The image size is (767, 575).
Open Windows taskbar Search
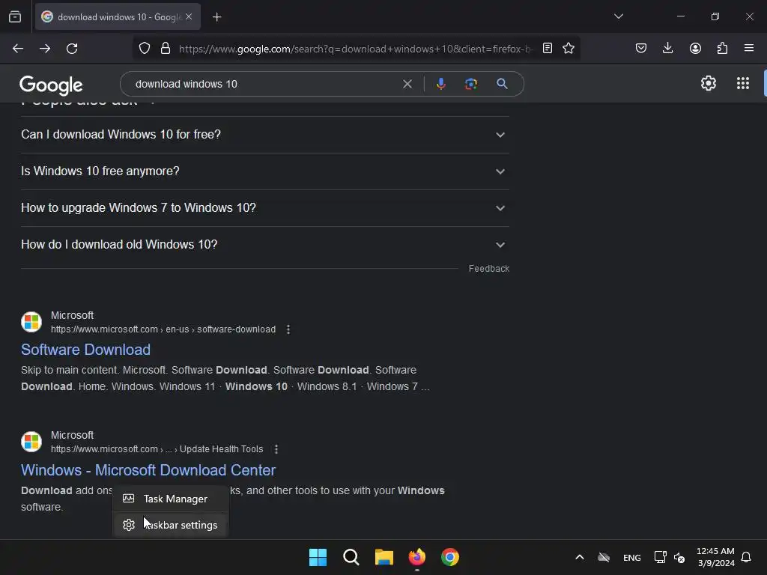click(x=351, y=557)
